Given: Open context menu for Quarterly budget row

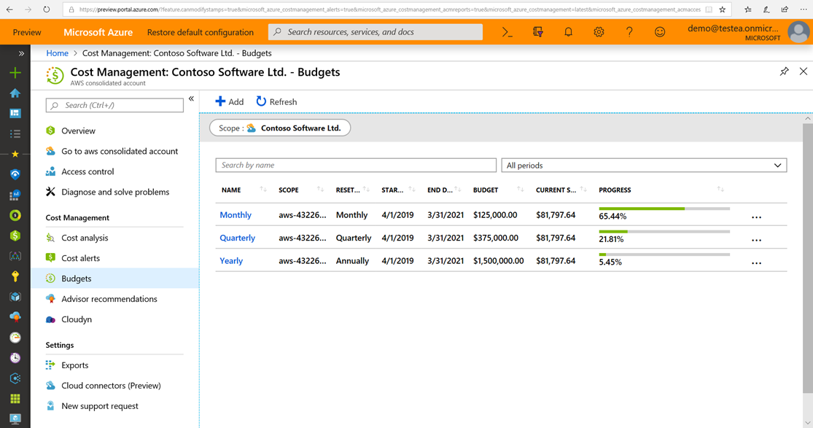Looking at the screenshot, I should [x=756, y=240].
